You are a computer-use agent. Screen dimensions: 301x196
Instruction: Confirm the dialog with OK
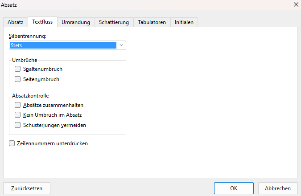click(x=234, y=188)
